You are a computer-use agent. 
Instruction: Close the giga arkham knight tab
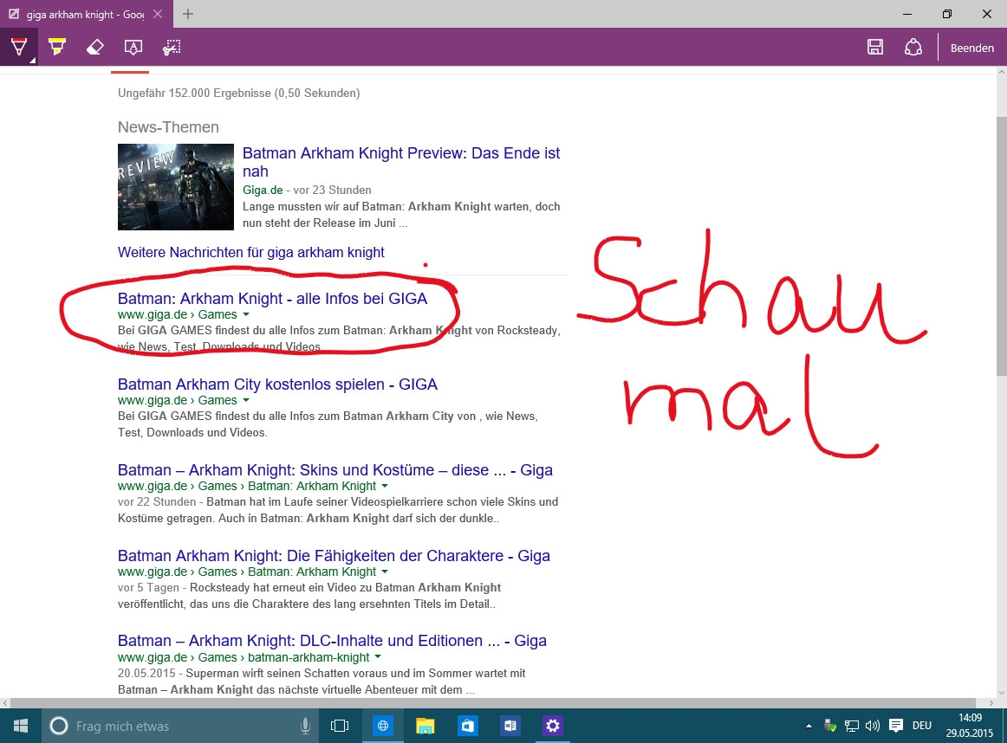point(159,14)
